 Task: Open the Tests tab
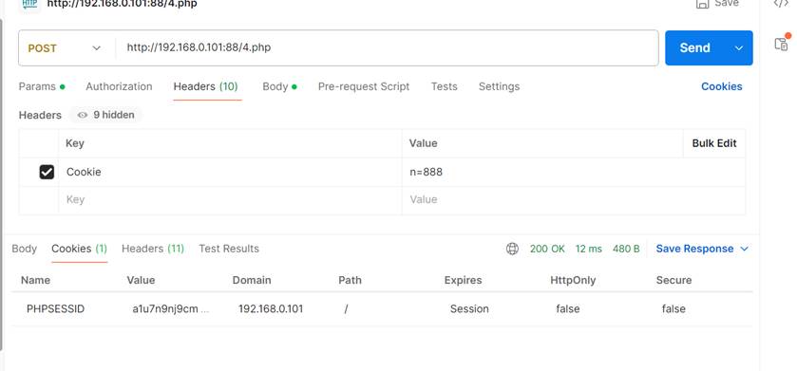[445, 86]
